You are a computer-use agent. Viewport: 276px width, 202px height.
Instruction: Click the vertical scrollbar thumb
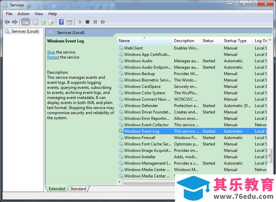[x=270, y=156]
